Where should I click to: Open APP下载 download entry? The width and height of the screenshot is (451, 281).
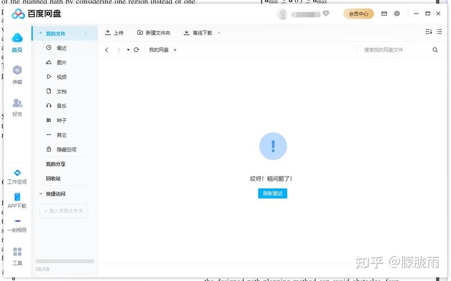17,200
